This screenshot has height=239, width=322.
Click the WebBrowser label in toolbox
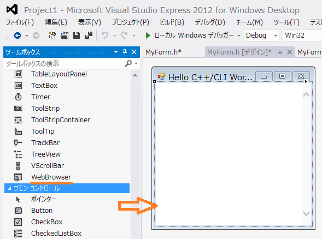pos(51,177)
